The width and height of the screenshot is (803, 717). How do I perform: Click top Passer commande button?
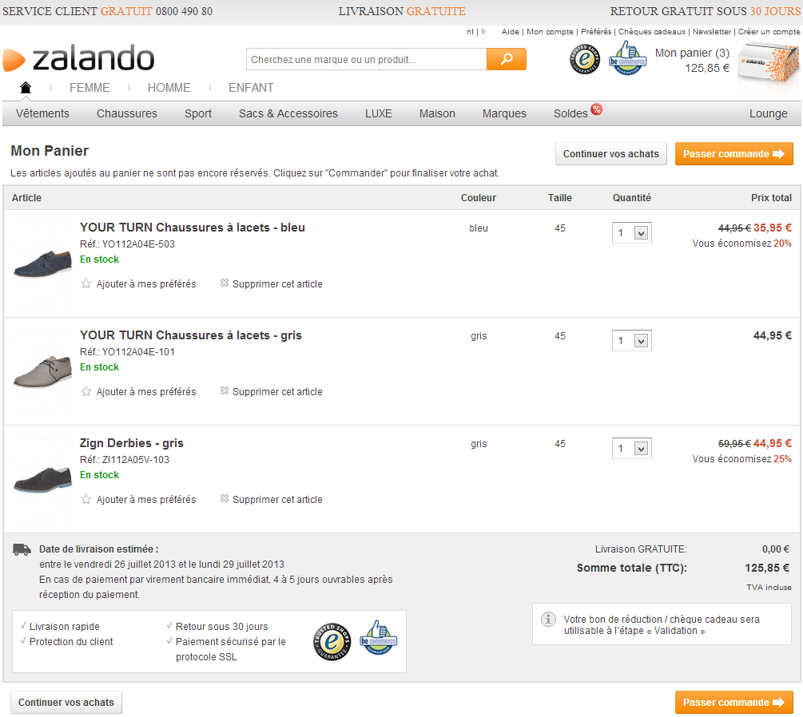pos(733,154)
